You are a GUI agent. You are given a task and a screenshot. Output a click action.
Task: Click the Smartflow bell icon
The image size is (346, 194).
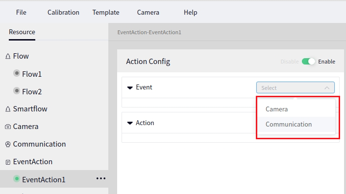tap(8, 109)
